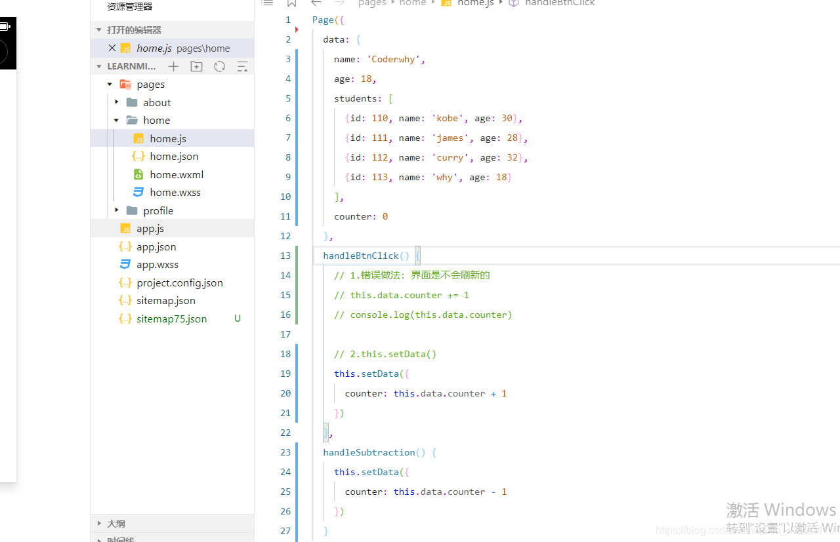Collapse the home folder
The height and width of the screenshot is (542, 840).
[117, 121]
